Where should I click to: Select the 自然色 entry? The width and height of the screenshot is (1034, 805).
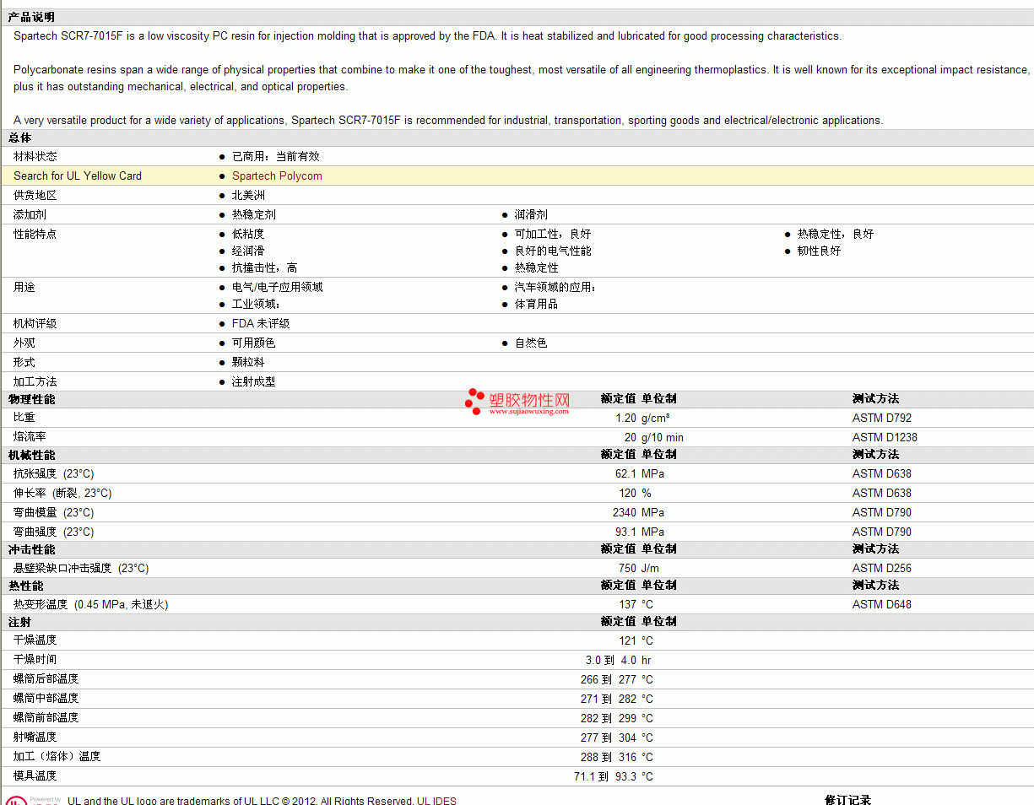531,343
